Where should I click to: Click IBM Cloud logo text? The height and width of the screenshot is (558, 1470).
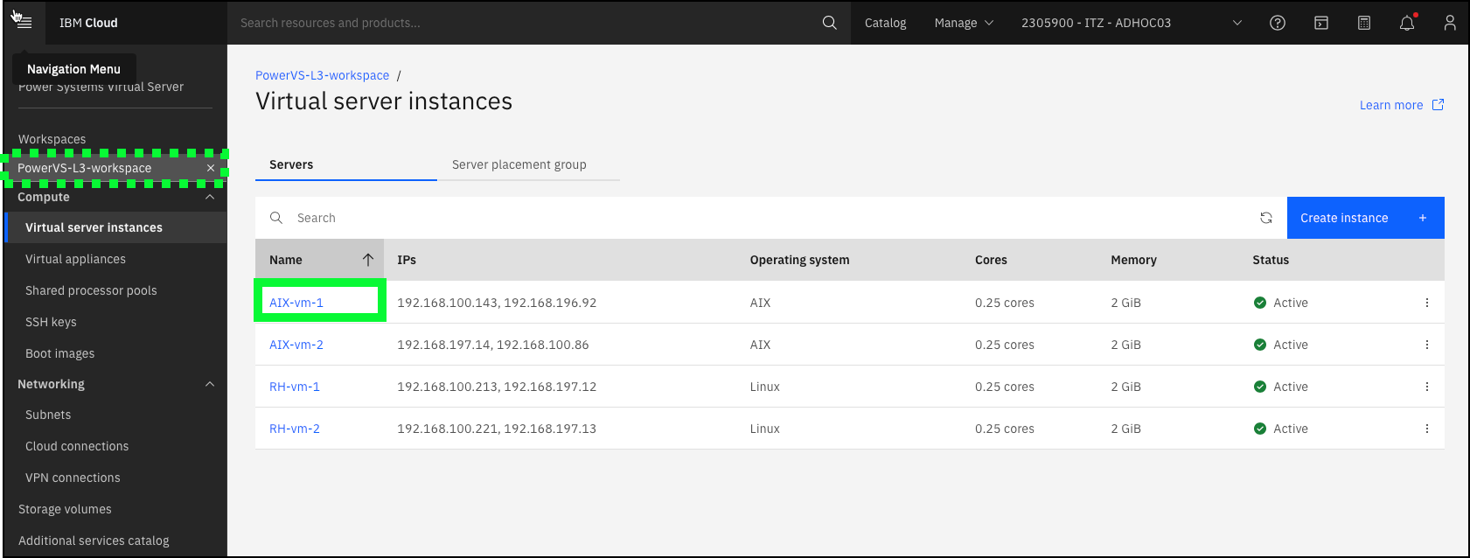click(88, 23)
